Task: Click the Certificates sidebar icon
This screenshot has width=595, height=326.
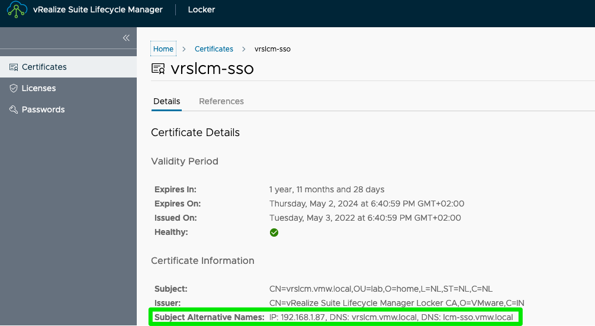Action: pyautogui.click(x=14, y=67)
